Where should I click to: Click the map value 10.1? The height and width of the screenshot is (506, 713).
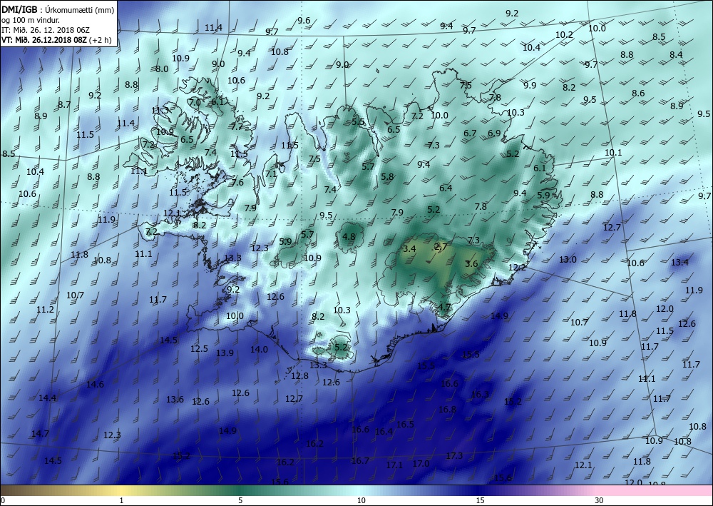pos(613,153)
